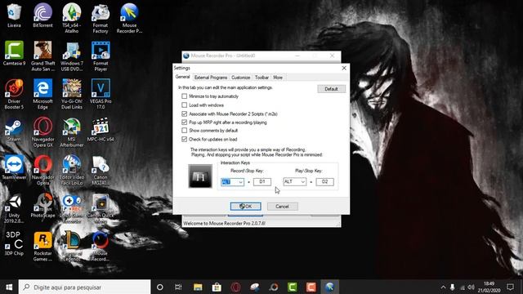This screenshot has height=294, width=523.
Task: Click the taskbar search box
Action: tap(85, 287)
